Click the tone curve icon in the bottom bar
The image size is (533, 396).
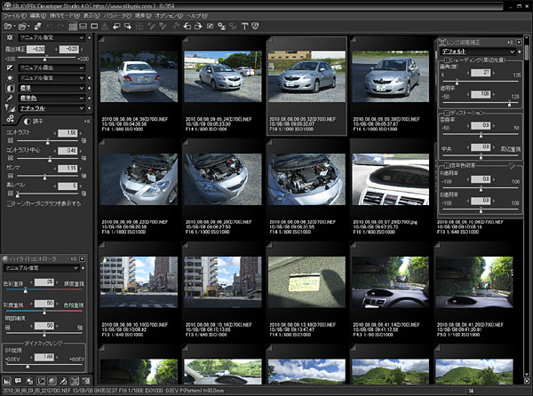[x=41, y=381]
